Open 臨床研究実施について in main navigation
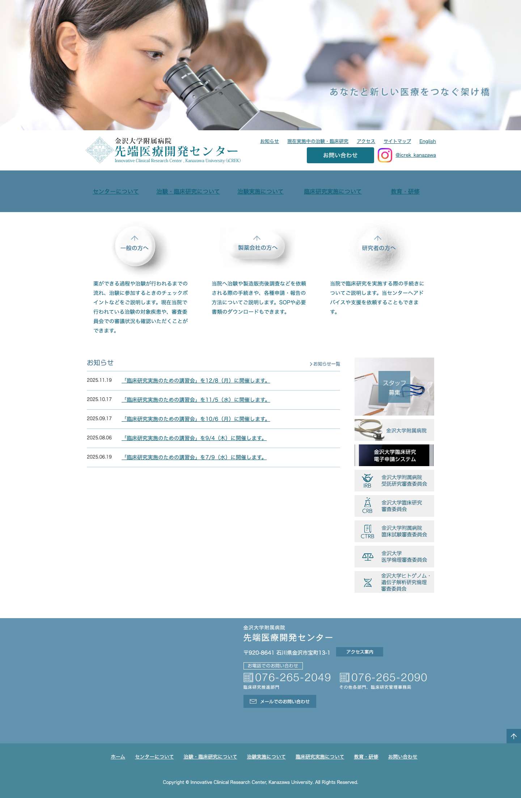The width and height of the screenshot is (521, 798). click(333, 191)
